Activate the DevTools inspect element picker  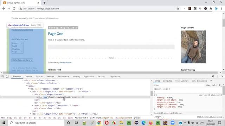coord(3,76)
